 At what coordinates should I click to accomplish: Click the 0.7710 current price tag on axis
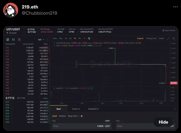point(174,83)
